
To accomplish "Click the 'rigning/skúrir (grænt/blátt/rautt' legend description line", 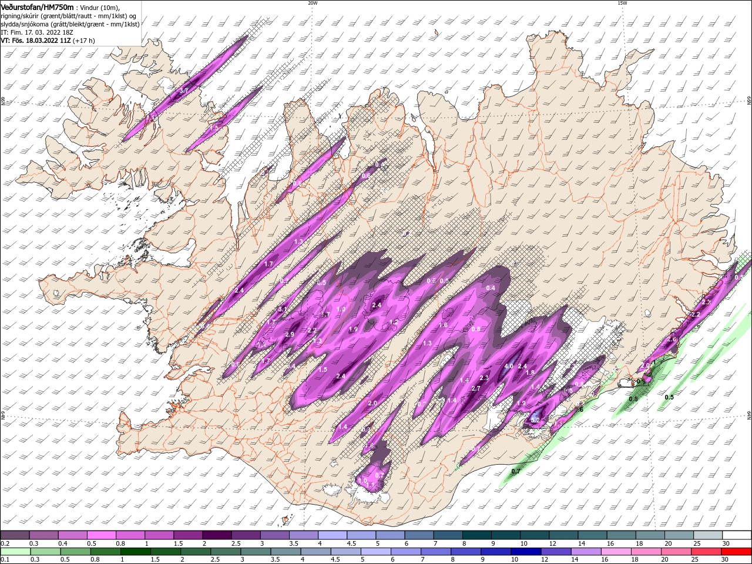I will (69, 16).
